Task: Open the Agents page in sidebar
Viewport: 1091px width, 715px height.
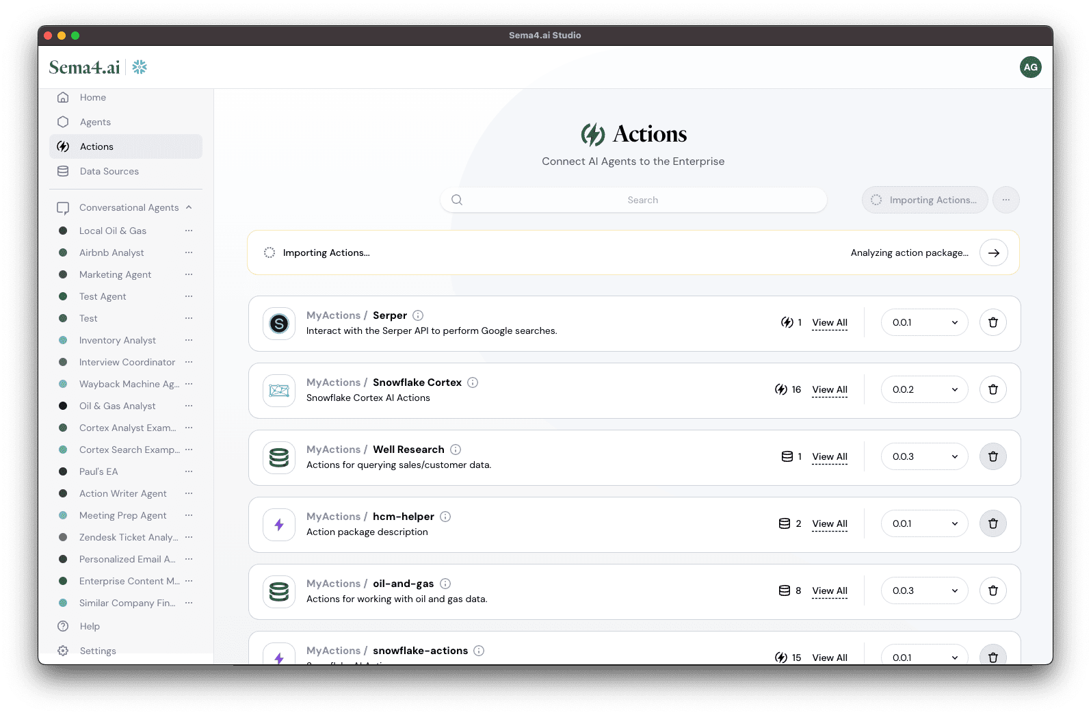Action: pos(95,122)
